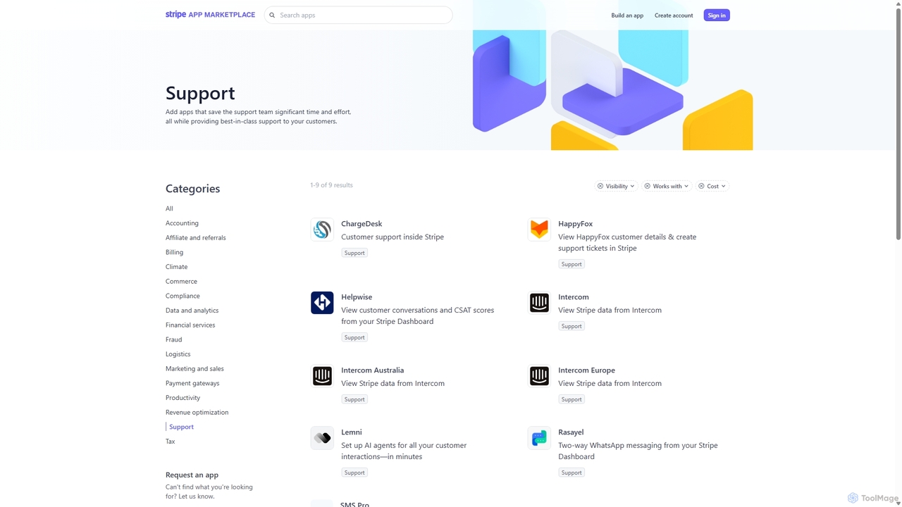Open the Intercom Australia app title
The image size is (902, 507).
point(372,370)
